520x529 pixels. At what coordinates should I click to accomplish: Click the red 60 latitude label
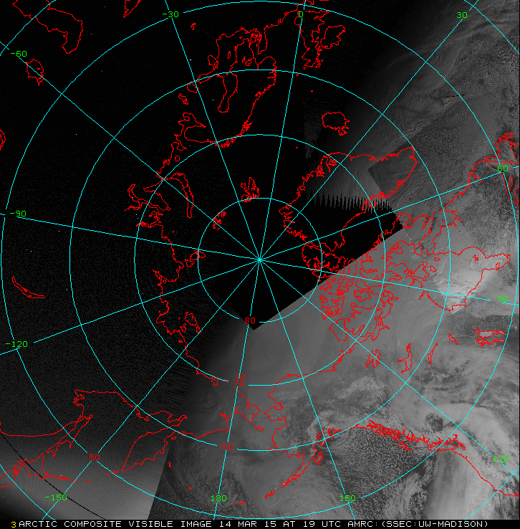228,447
